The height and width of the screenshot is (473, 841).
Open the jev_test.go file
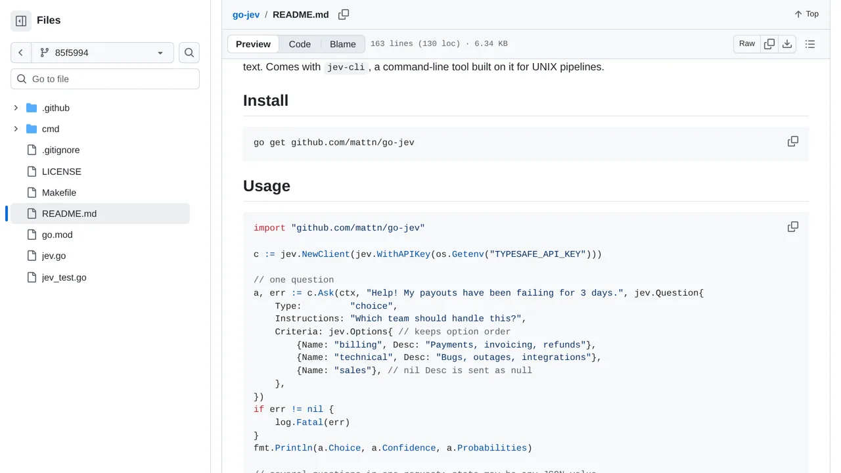[64, 277]
